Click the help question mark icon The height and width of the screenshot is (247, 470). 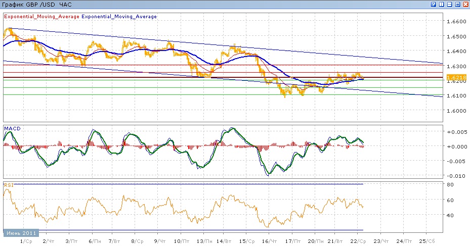pyautogui.click(x=434, y=4)
